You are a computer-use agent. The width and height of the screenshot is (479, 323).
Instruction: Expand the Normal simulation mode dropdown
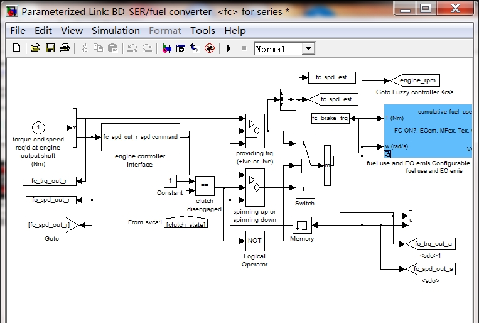[308, 49]
